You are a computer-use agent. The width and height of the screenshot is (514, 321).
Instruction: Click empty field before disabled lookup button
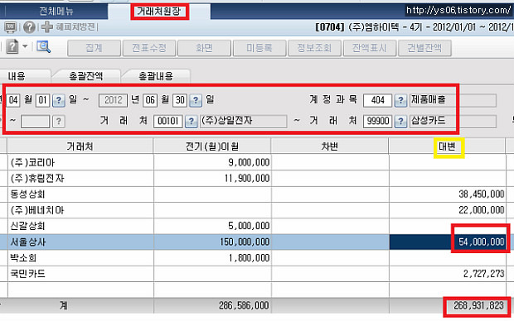35,121
